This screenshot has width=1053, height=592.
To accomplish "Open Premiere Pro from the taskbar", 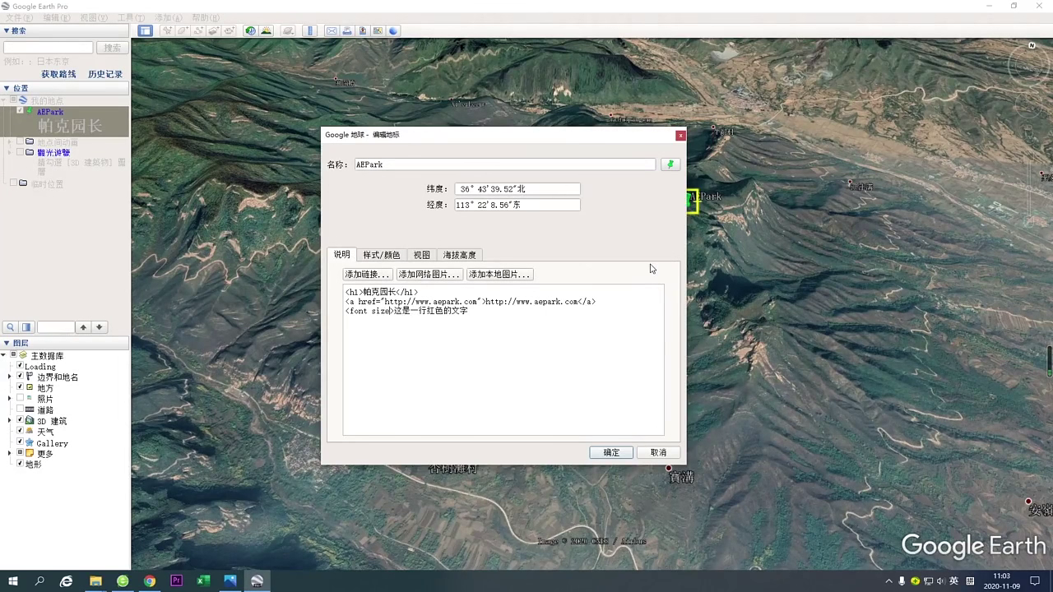I will coord(176,580).
